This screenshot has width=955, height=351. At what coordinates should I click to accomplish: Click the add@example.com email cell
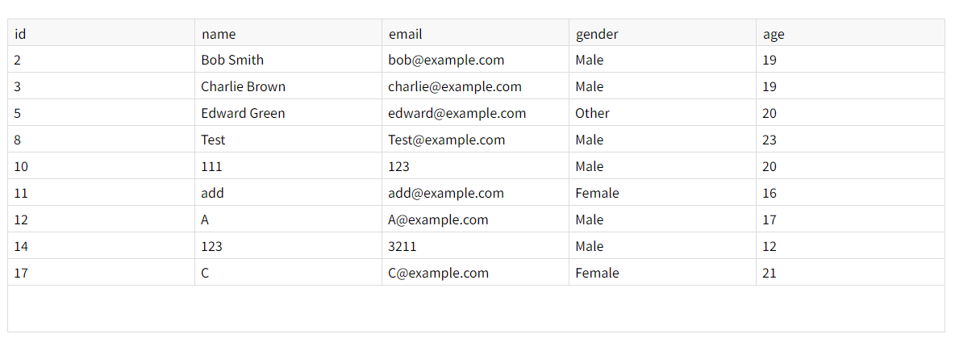click(446, 193)
